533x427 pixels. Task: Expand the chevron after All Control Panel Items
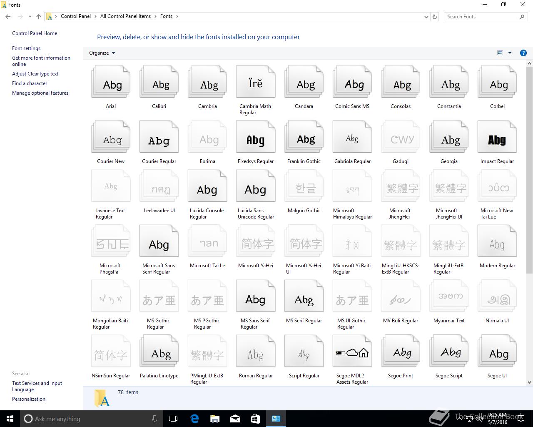155,16
